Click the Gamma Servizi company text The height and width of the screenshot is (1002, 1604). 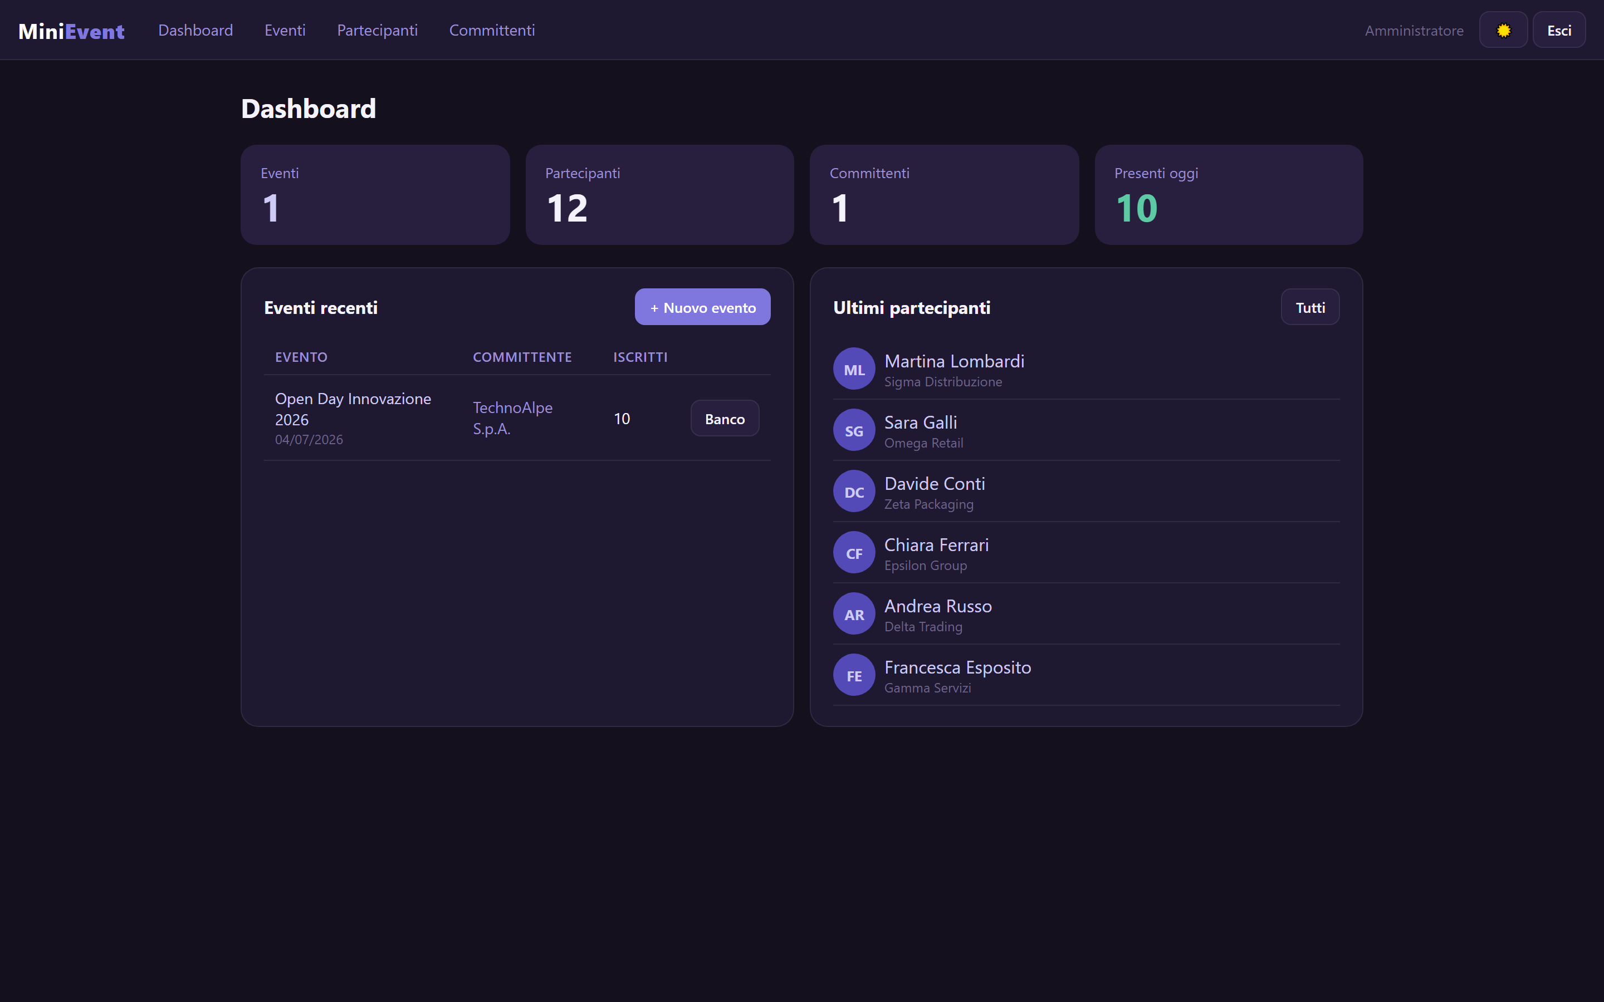coord(927,689)
